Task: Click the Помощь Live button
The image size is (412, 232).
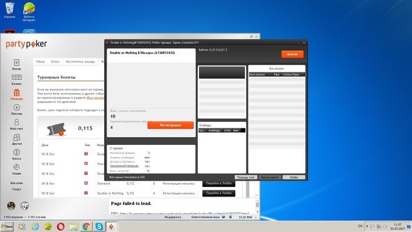Action: 245,177
